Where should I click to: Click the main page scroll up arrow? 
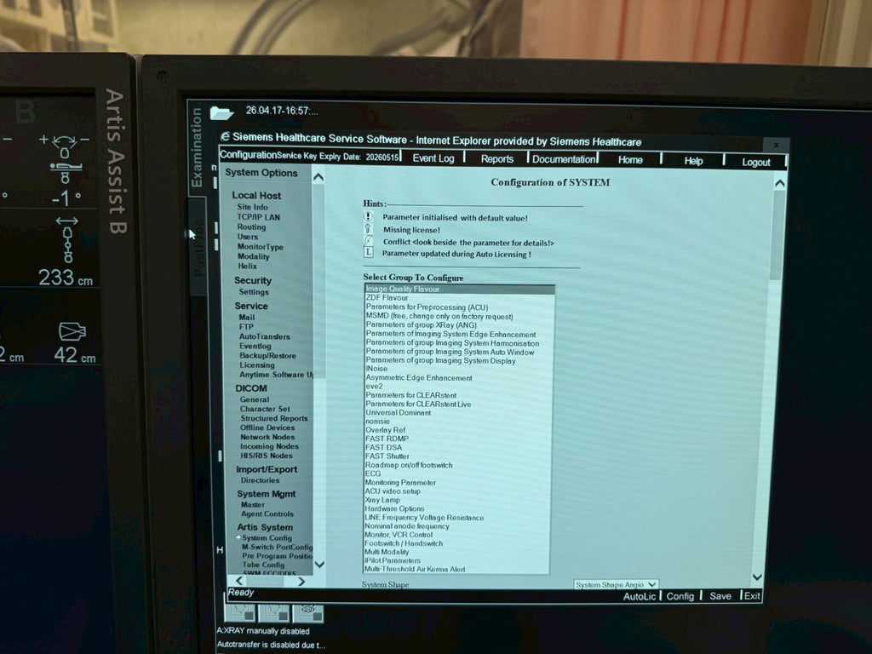point(780,183)
